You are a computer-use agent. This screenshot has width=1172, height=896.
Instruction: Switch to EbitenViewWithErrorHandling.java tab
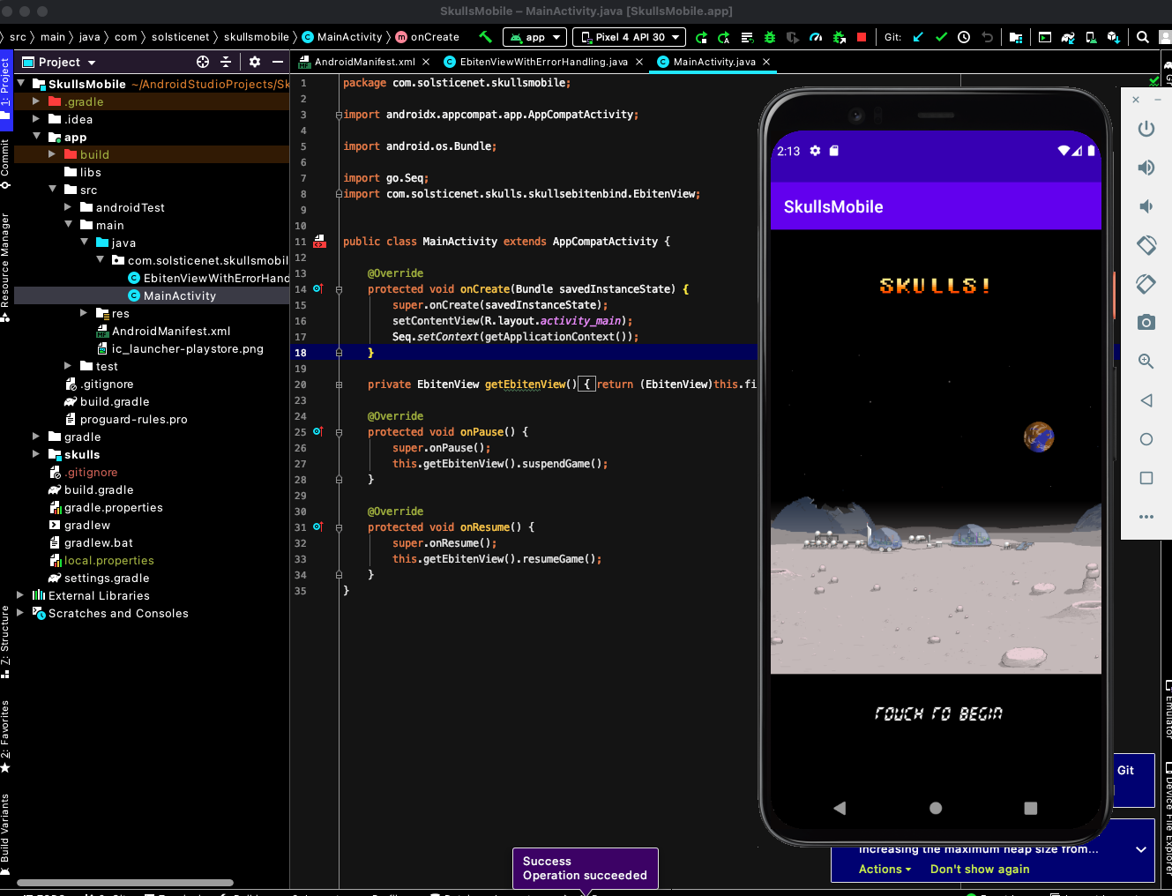pos(544,62)
